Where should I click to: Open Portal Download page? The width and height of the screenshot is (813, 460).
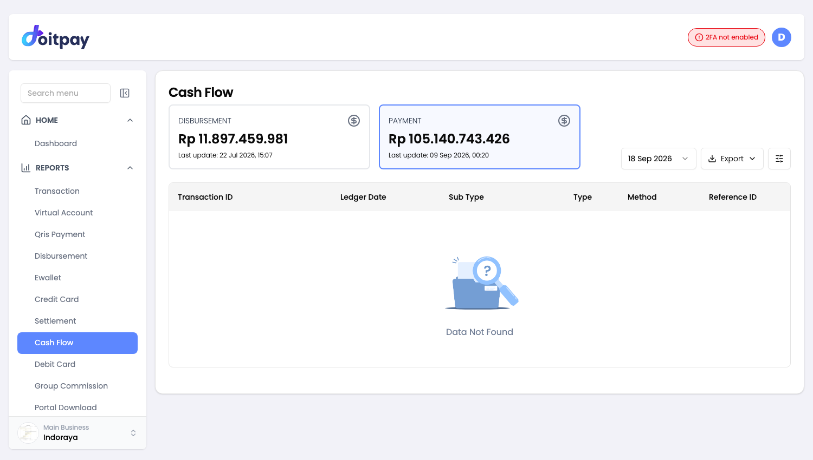[x=66, y=408]
